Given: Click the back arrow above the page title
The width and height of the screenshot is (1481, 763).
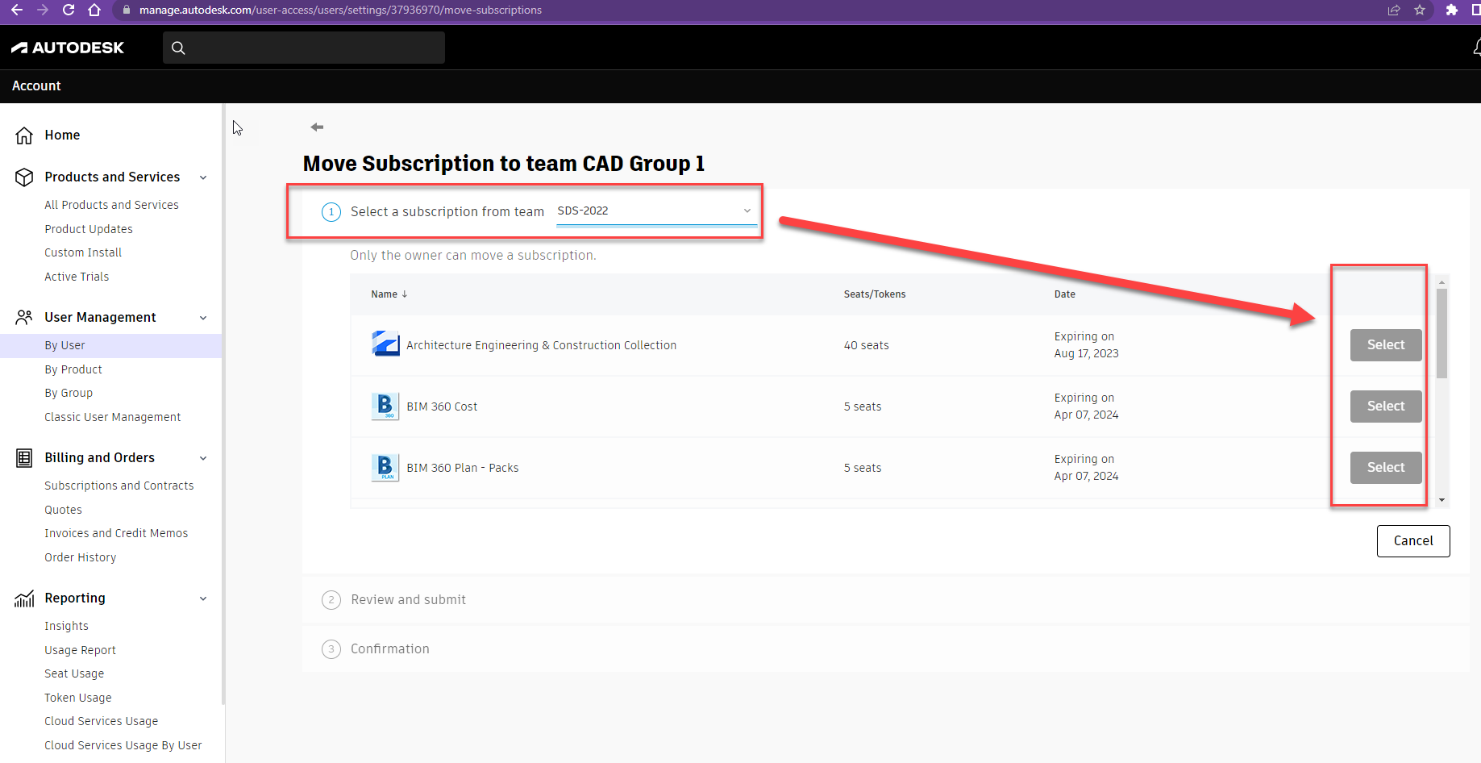Looking at the screenshot, I should pos(317,127).
